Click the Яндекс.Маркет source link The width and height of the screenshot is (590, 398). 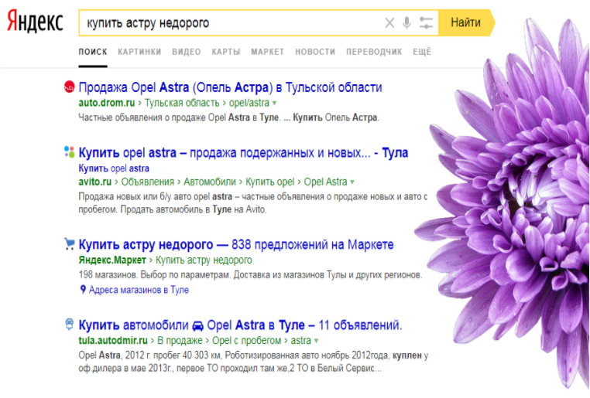click(112, 260)
